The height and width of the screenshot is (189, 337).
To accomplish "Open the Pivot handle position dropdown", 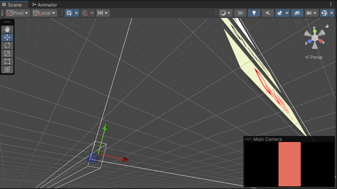I will [18, 13].
